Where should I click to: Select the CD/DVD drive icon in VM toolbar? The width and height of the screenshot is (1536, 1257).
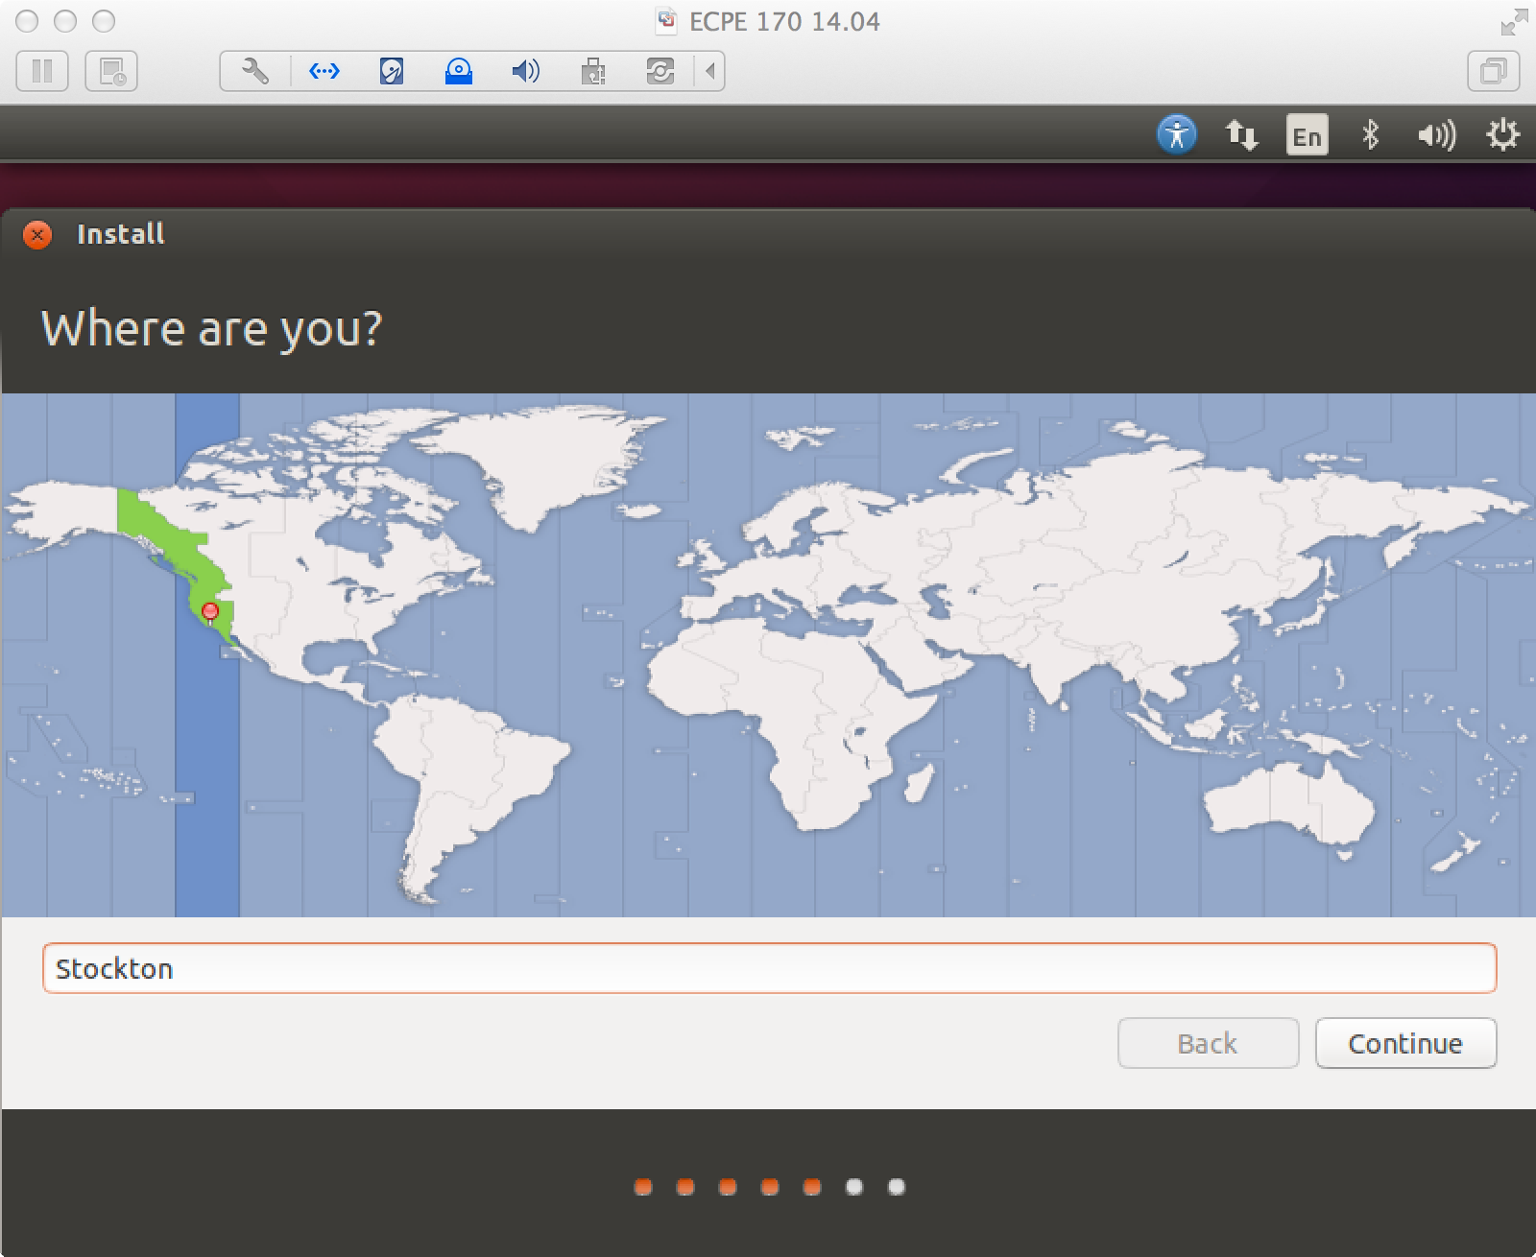point(459,70)
